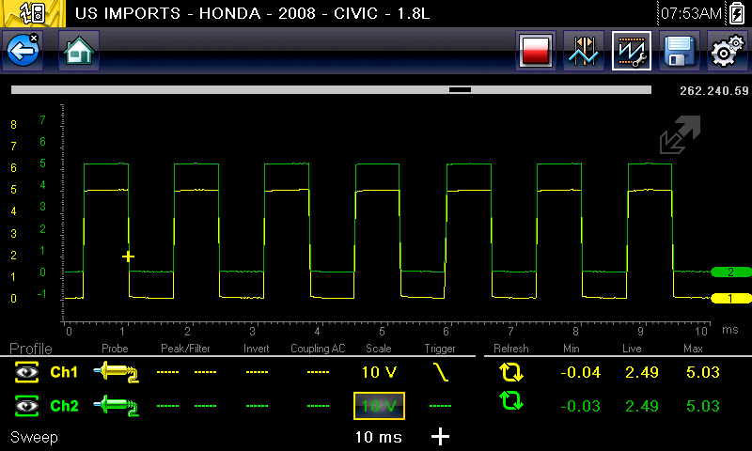Save the capture with the floppy disk icon
752x451 pixels.
677,52
